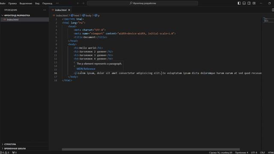Click the Заголовок 2 уровня line
This screenshot has height=154, width=274.
pos(93,52)
